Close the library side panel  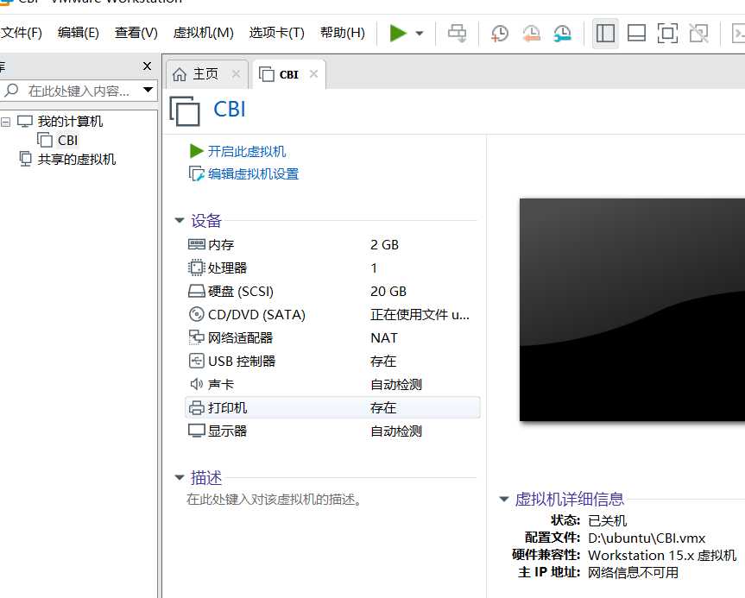[x=148, y=66]
